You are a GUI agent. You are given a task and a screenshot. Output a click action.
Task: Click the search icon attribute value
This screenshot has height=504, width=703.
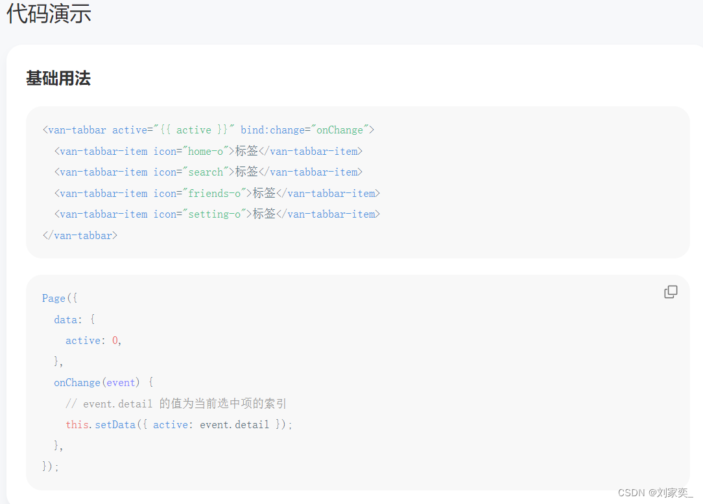click(206, 172)
